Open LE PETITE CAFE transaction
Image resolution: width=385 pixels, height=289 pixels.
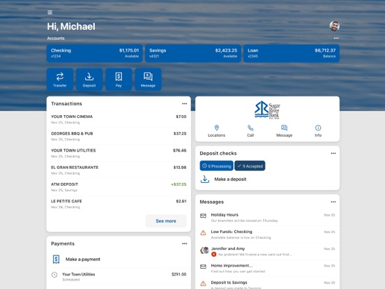pyautogui.click(x=119, y=204)
